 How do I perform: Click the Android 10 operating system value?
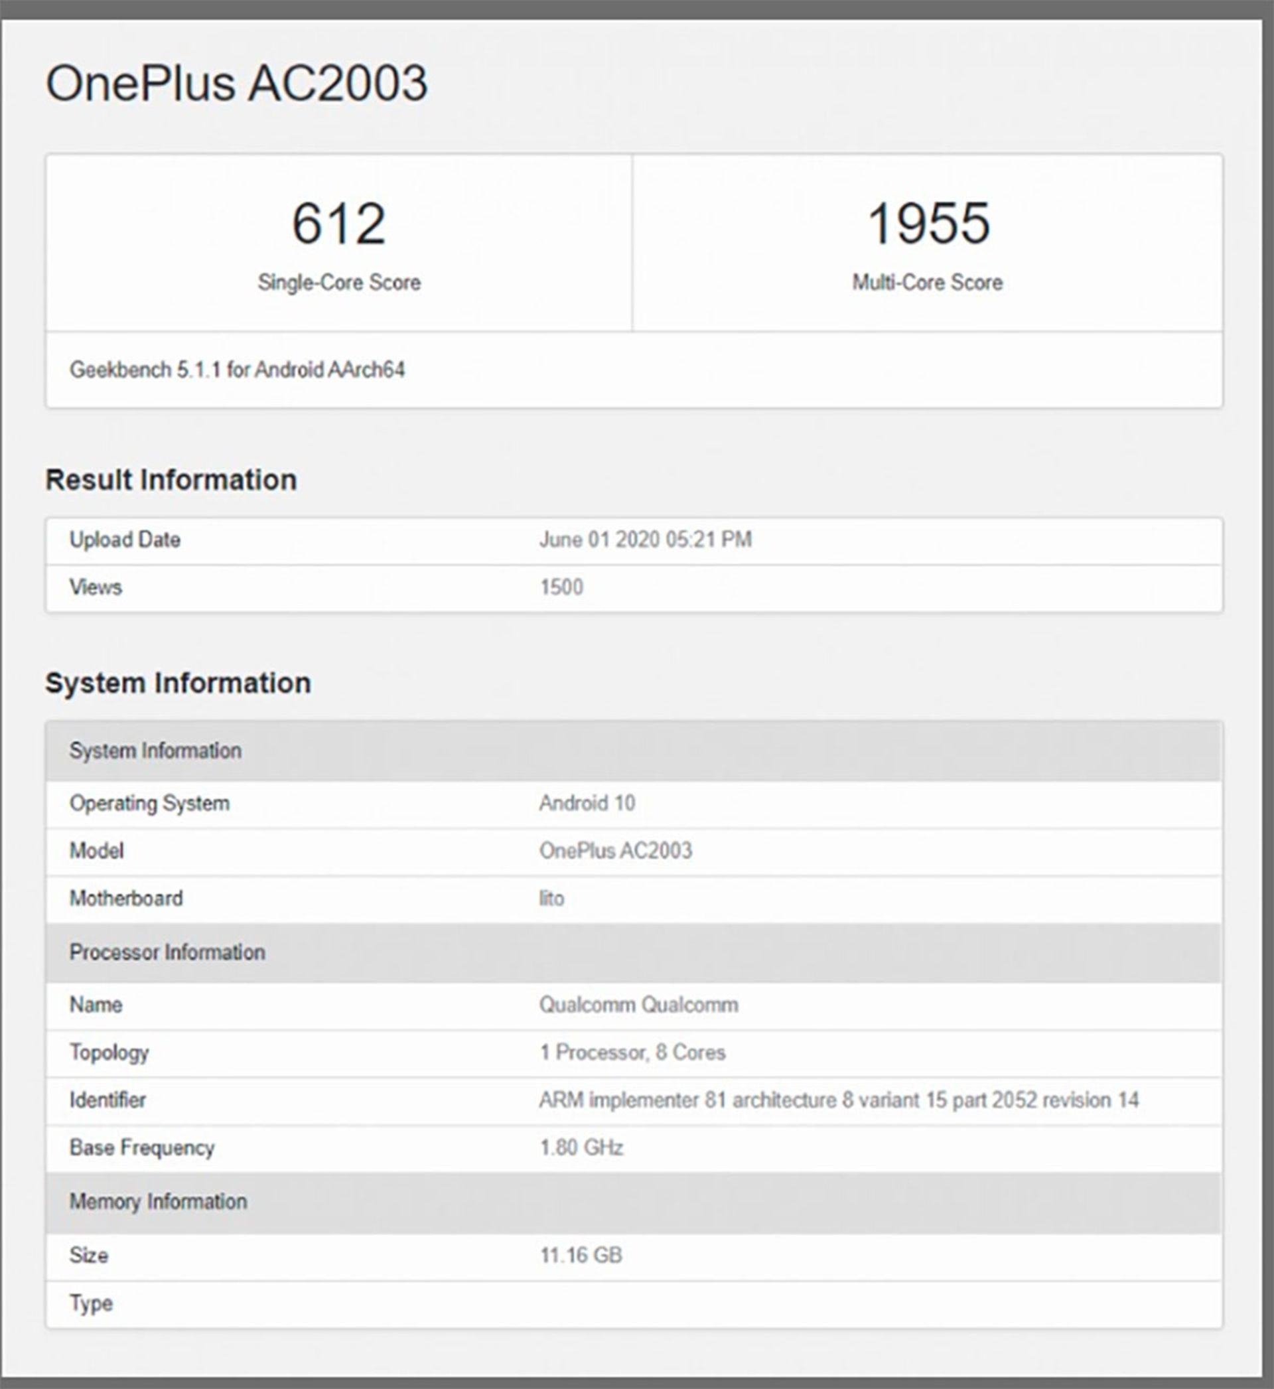(x=587, y=803)
